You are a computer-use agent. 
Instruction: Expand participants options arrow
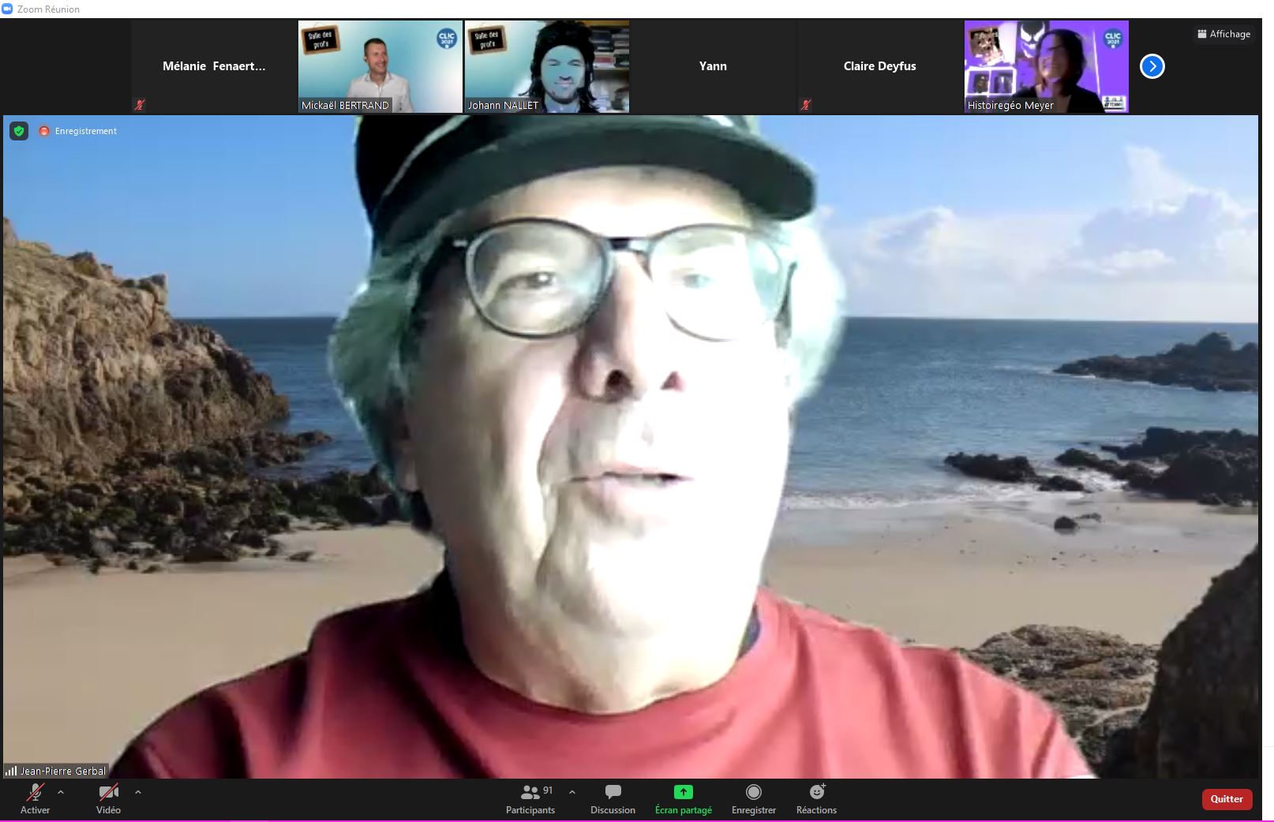(x=572, y=792)
